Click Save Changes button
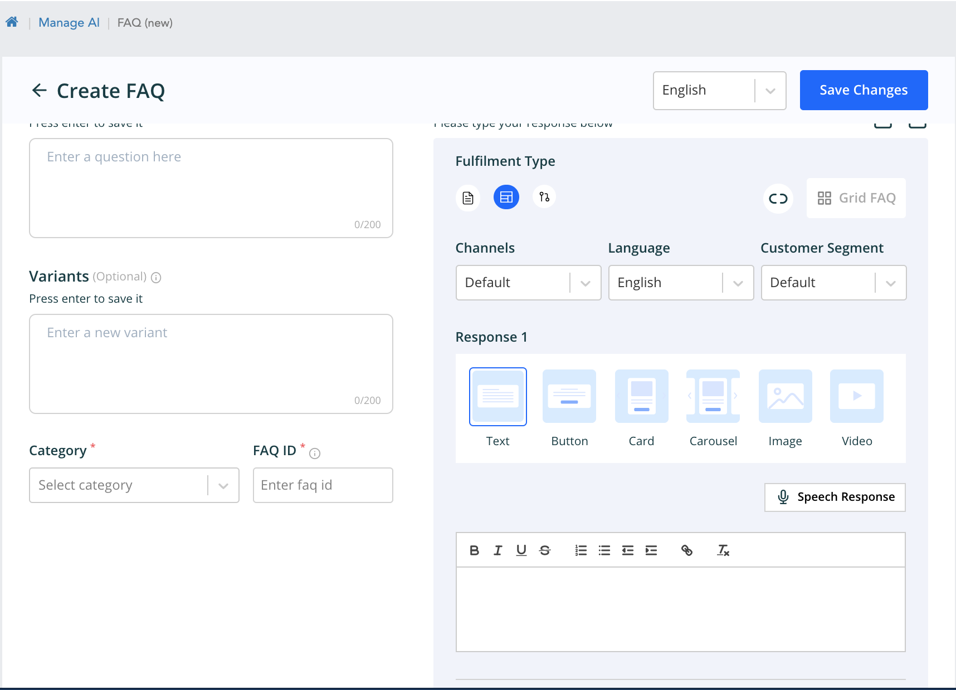The image size is (956, 690). (x=864, y=90)
